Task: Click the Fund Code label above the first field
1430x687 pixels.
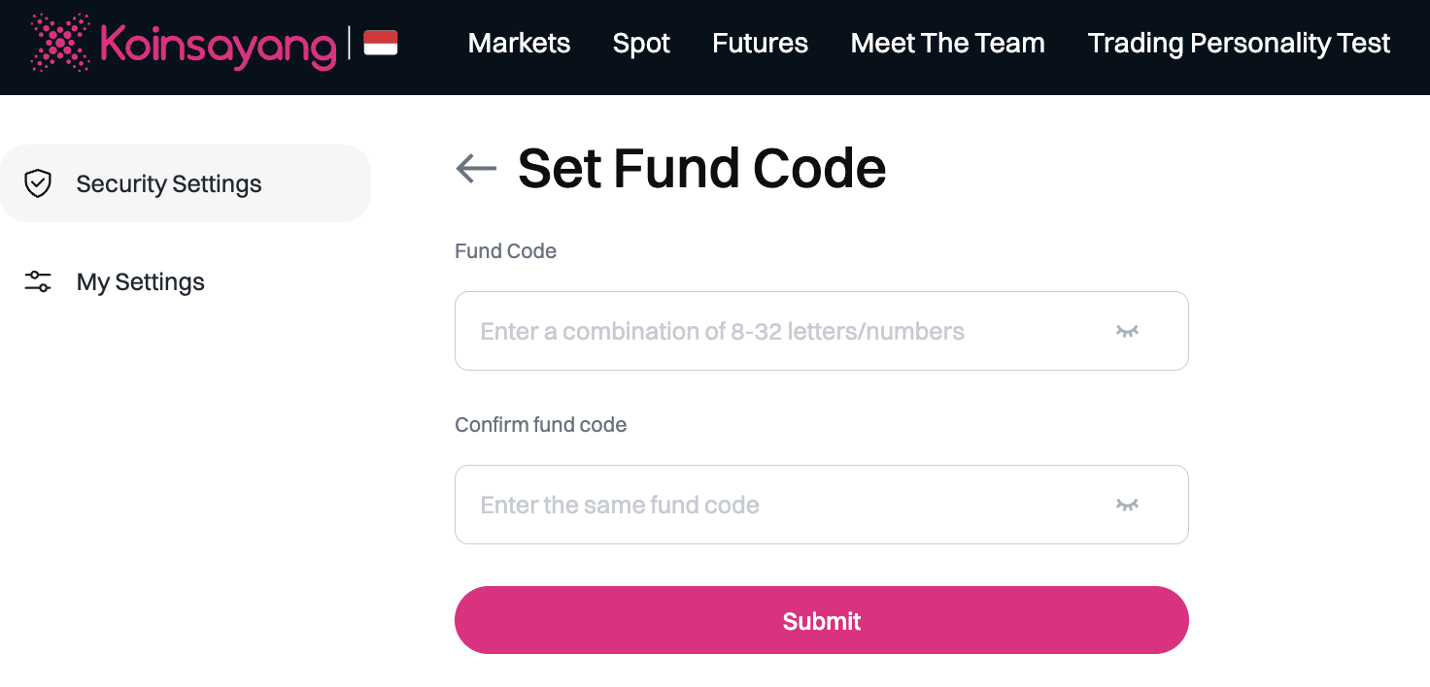Action: pyautogui.click(x=505, y=251)
